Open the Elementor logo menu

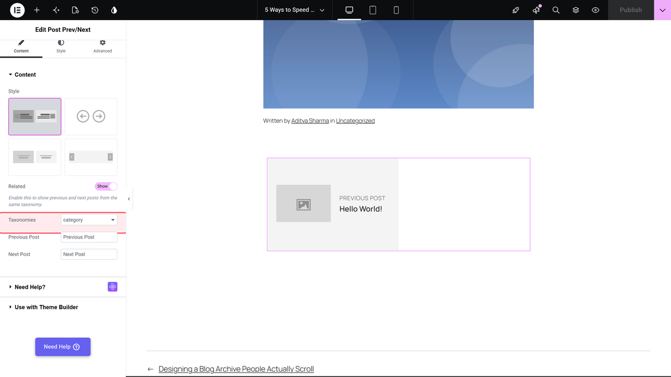pyautogui.click(x=17, y=10)
